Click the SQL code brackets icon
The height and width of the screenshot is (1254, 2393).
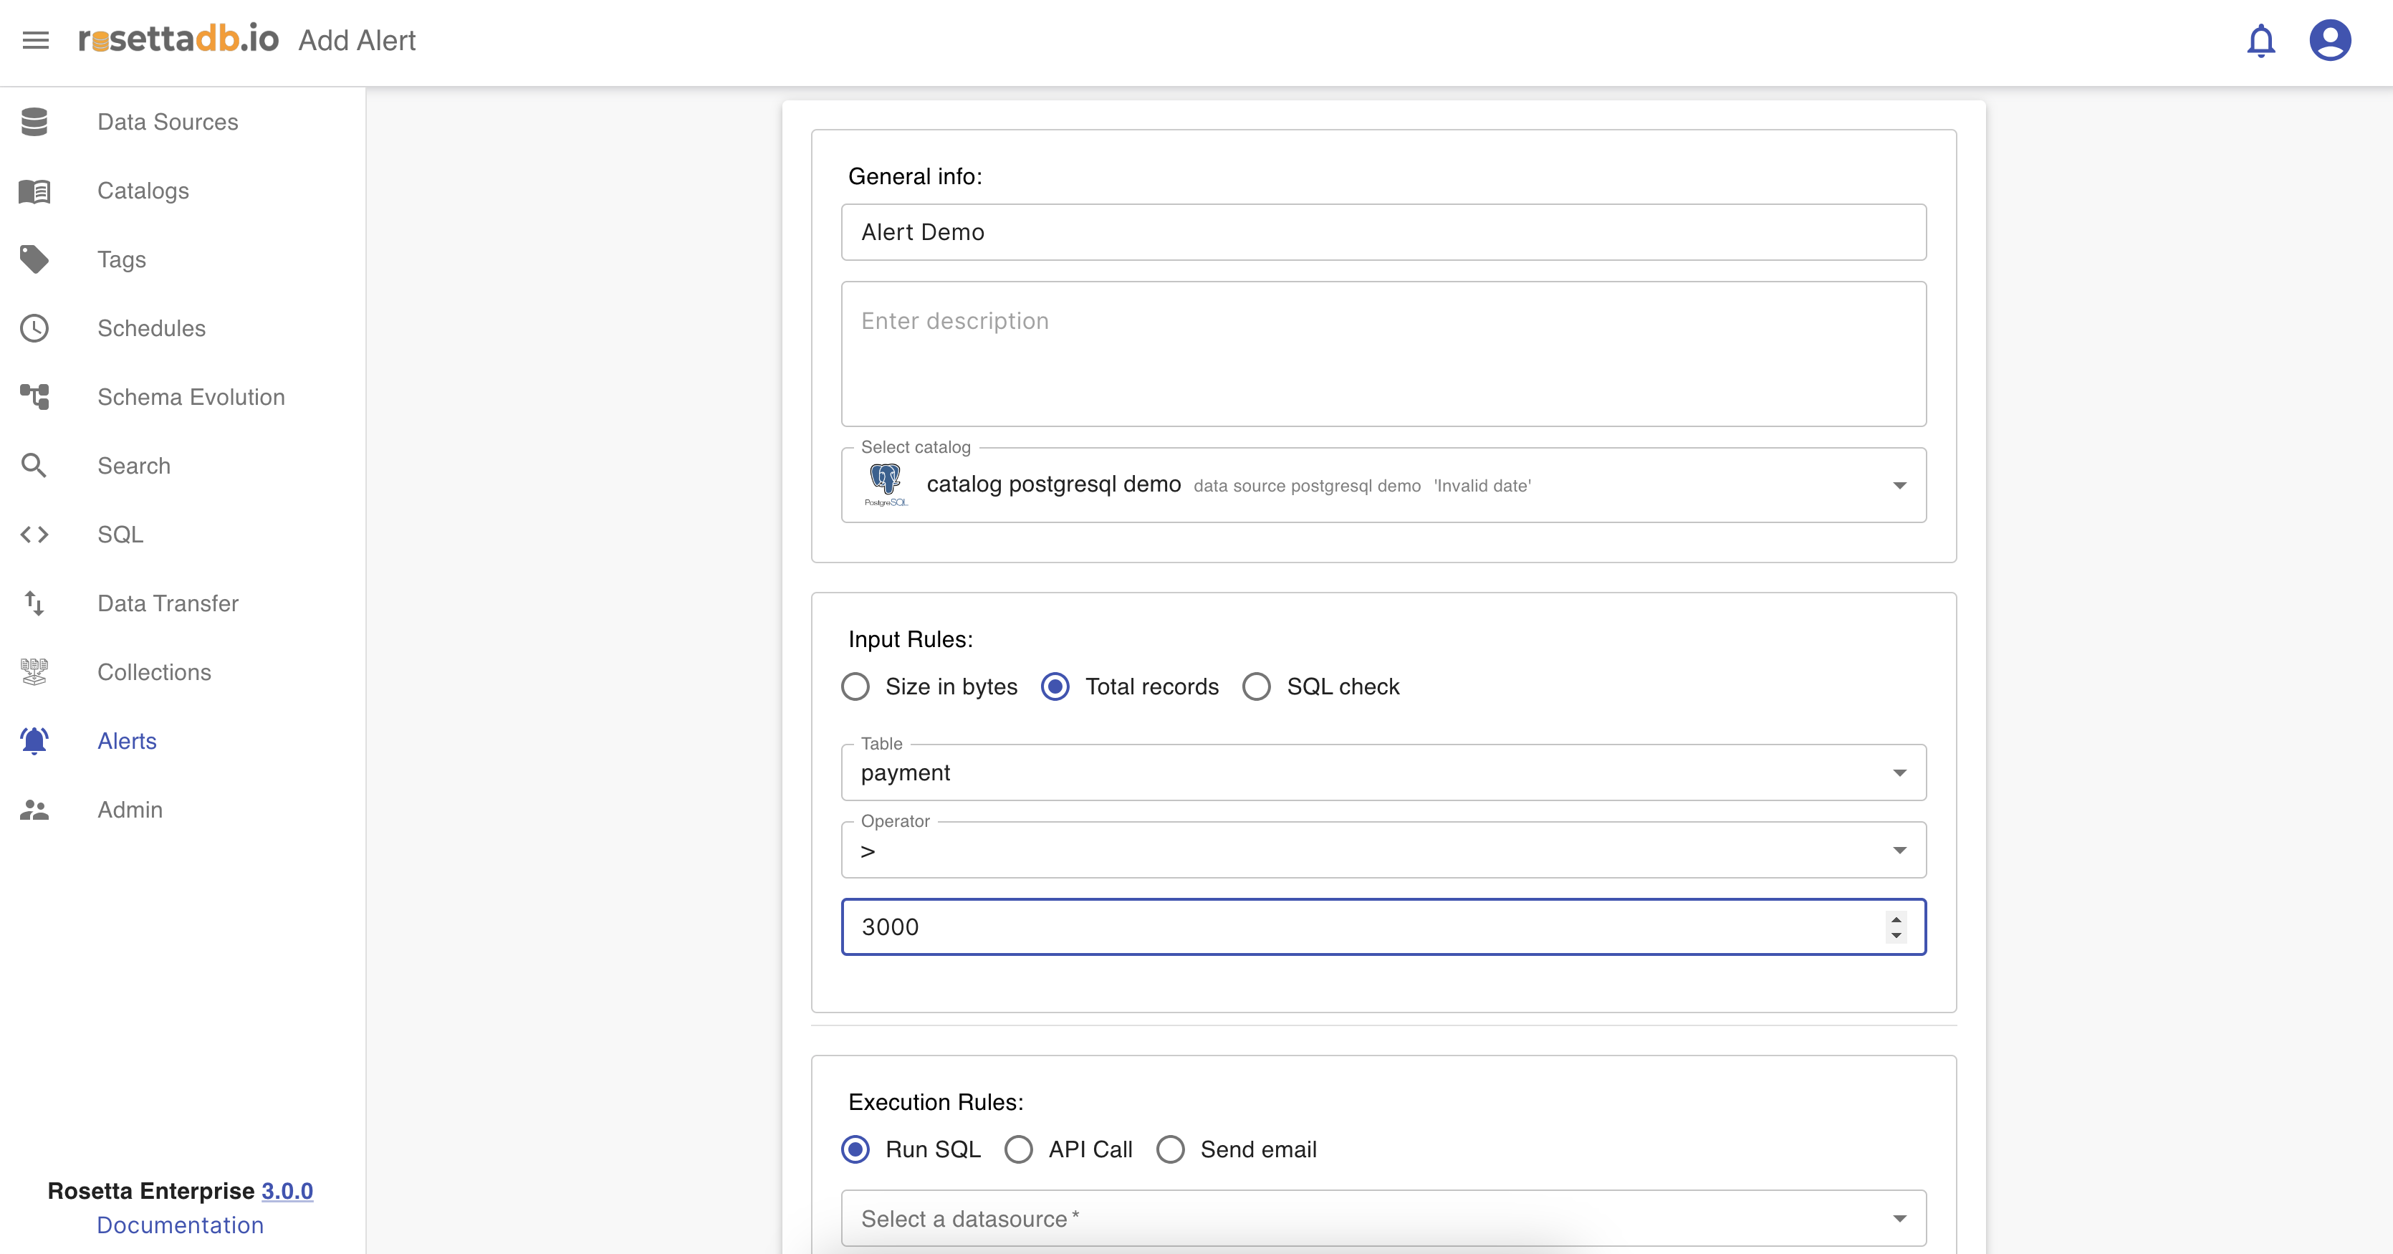pyautogui.click(x=34, y=534)
